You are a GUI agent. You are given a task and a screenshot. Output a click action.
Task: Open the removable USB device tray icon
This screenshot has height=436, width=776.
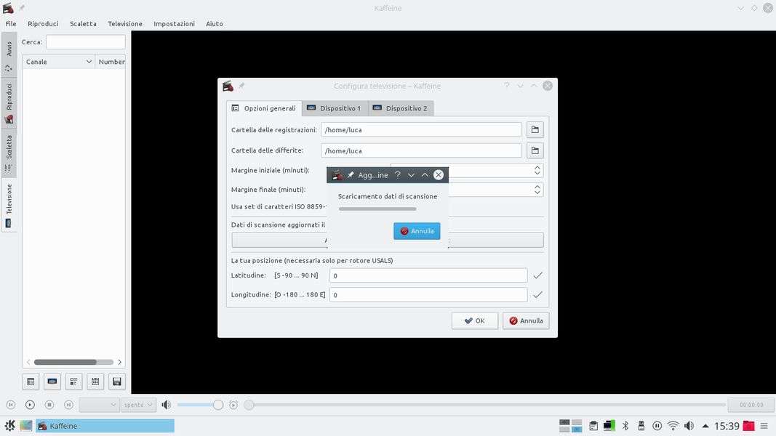click(x=641, y=426)
